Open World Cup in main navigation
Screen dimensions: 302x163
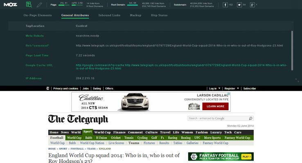102,132
